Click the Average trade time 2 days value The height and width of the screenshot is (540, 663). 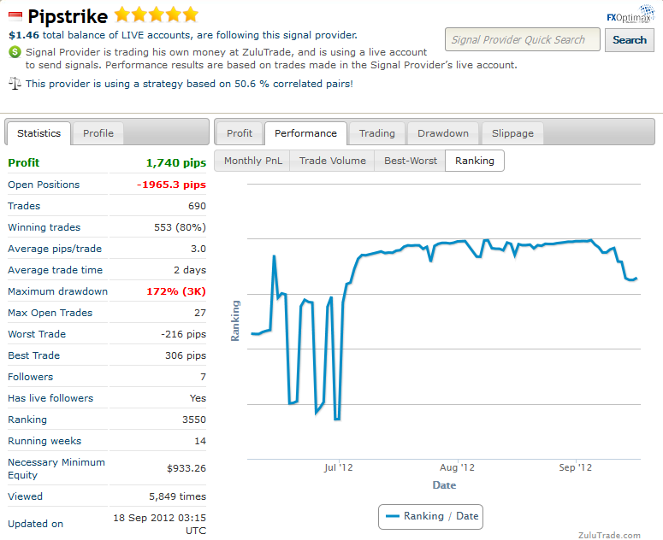click(x=190, y=270)
